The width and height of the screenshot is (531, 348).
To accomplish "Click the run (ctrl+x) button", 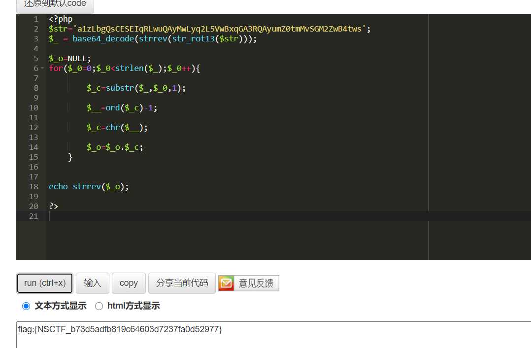I will pyautogui.click(x=45, y=283).
